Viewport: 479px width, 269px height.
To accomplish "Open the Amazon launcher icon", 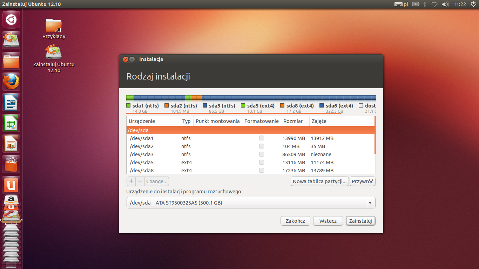I will [12, 200].
